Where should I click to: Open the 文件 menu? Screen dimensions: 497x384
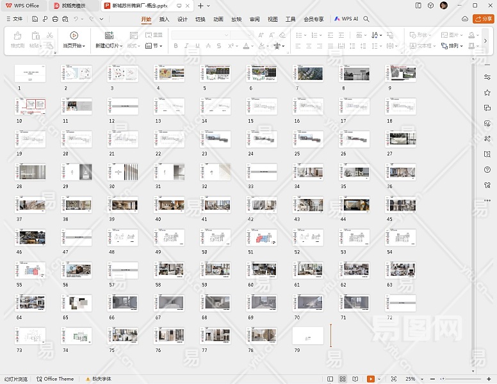pyautogui.click(x=14, y=19)
